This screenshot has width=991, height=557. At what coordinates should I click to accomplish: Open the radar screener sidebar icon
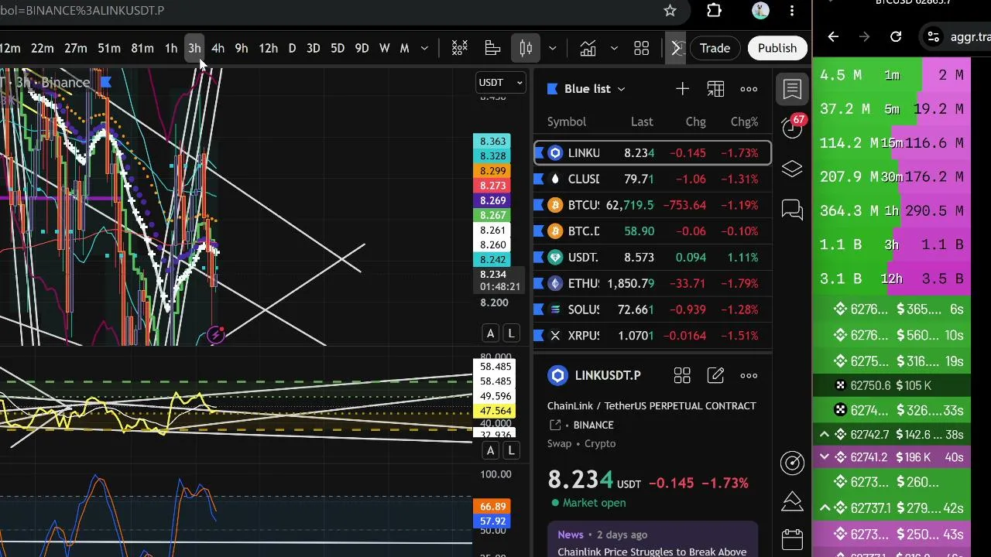(x=792, y=463)
